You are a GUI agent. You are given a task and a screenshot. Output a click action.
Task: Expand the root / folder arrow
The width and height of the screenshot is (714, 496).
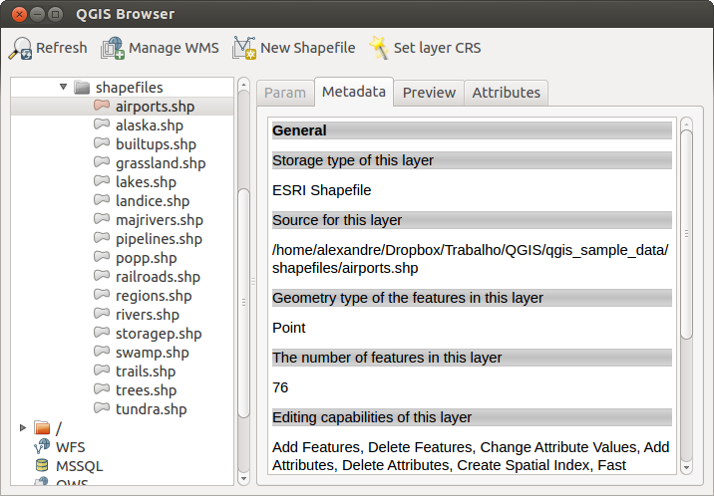(23, 428)
